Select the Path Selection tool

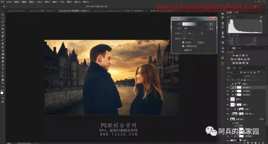tap(3, 72)
